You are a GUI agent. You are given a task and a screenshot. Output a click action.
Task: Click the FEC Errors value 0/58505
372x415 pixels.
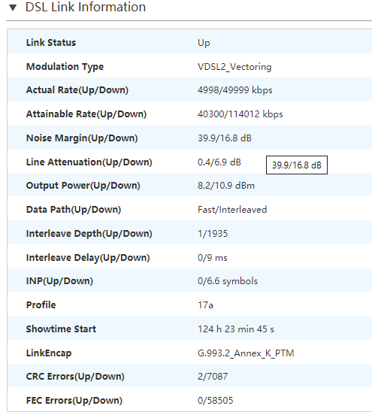click(215, 401)
